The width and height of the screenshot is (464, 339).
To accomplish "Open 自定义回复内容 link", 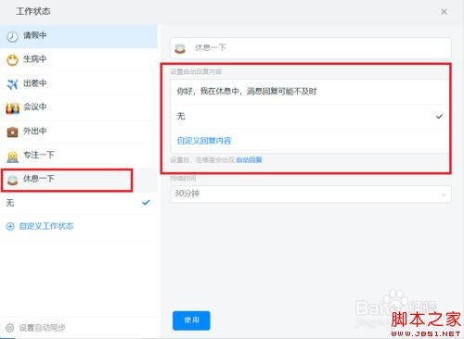I will click(x=204, y=141).
